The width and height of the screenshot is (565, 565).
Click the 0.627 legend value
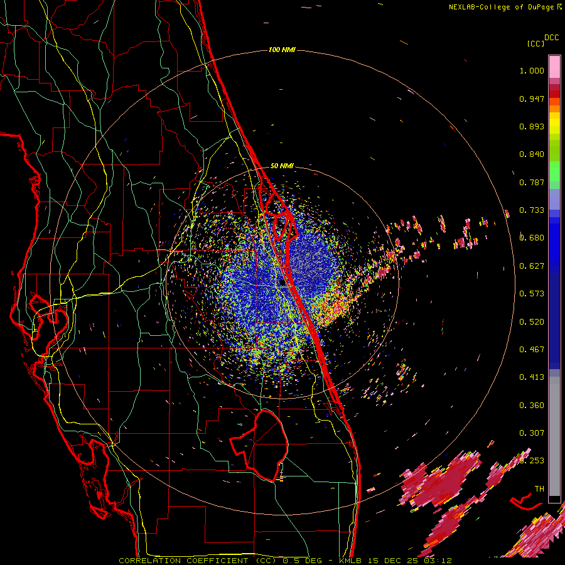point(532,266)
